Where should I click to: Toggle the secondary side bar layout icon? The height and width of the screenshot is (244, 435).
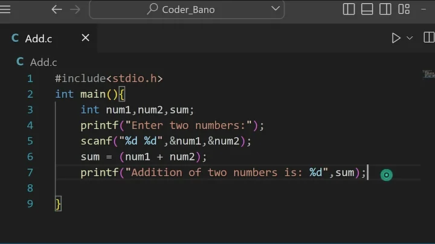(385, 9)
